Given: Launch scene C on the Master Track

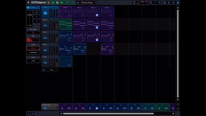Looking at the screenshot, I should 125,108.
